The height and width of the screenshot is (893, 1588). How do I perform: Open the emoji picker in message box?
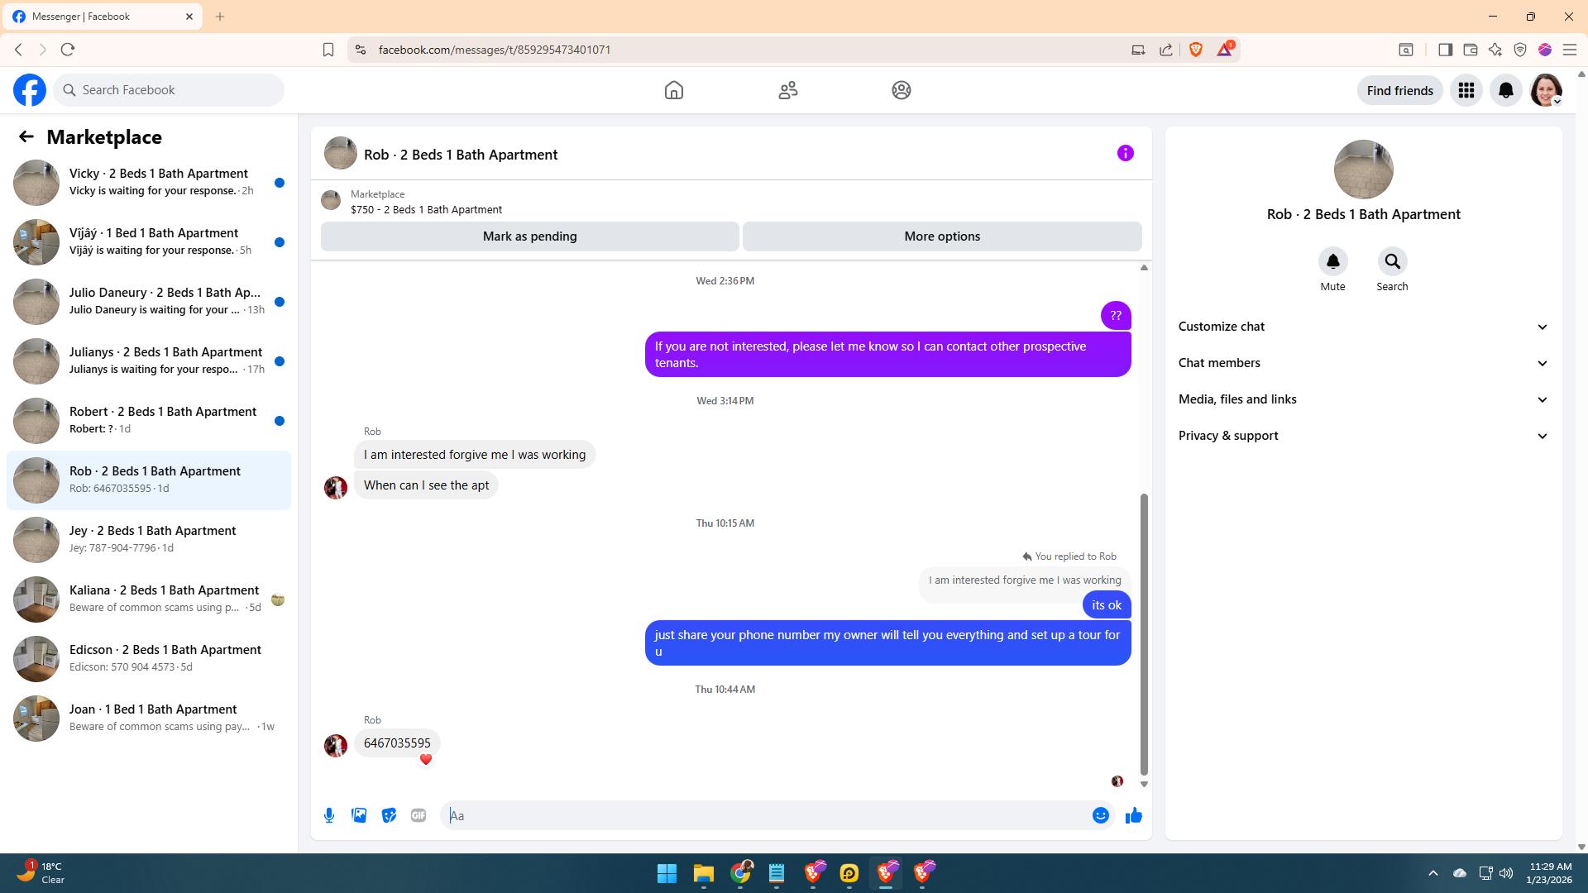pyautogui.click(x=1100, y=815)
